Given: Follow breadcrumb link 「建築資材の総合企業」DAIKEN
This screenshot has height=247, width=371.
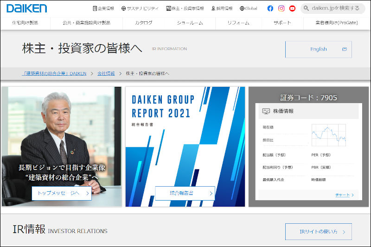Looking at the screenshot, I should [54, 73].
